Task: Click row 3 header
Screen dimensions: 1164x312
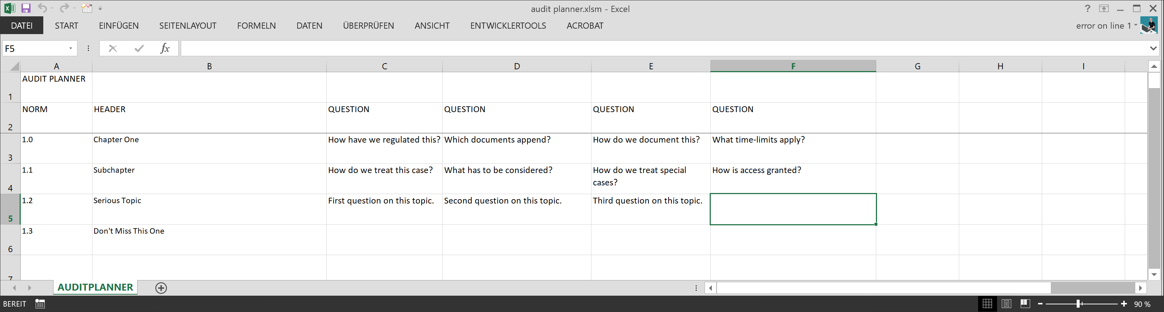Action: click(x=10, y=148)
